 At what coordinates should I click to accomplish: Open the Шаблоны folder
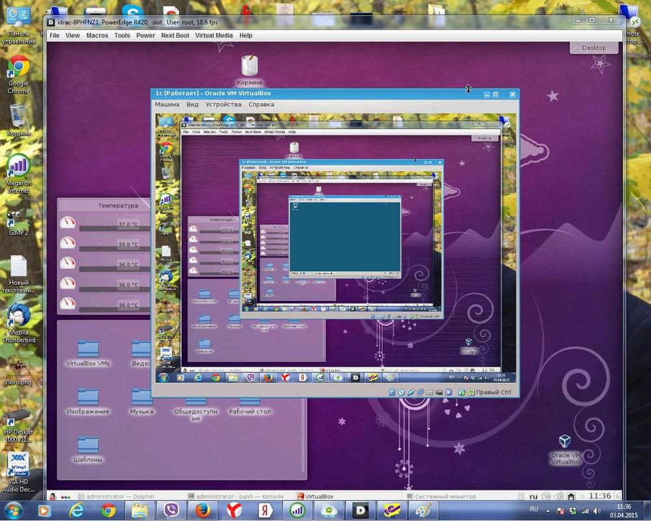pyautogui.click(x=88, y=449)
